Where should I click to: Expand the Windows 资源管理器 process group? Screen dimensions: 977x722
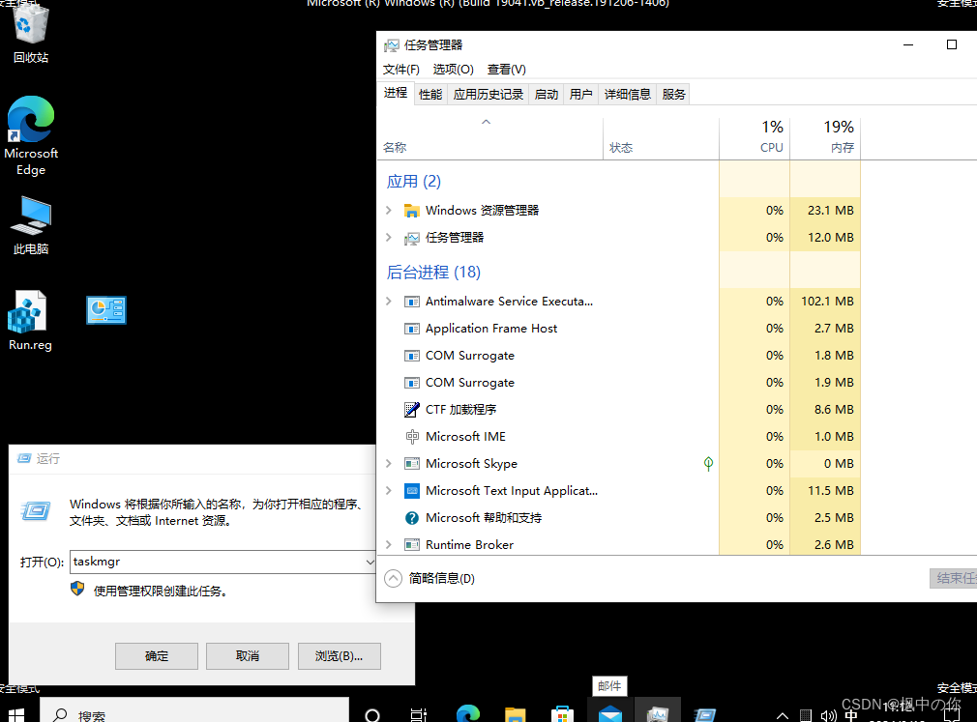tap(389, 211)
